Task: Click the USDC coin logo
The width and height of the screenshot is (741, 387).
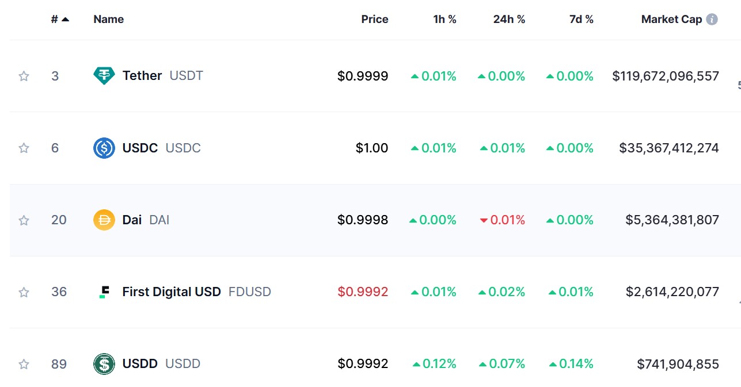Action: click(104, 148)
